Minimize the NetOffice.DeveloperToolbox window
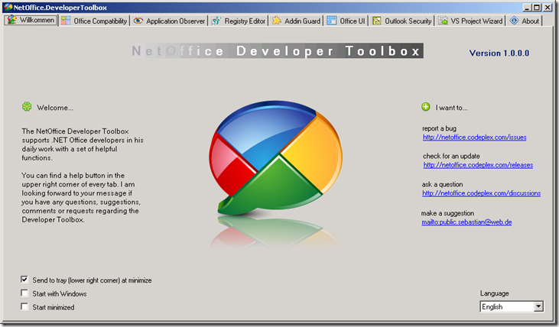Screen dimensions: 559x327 527,7
